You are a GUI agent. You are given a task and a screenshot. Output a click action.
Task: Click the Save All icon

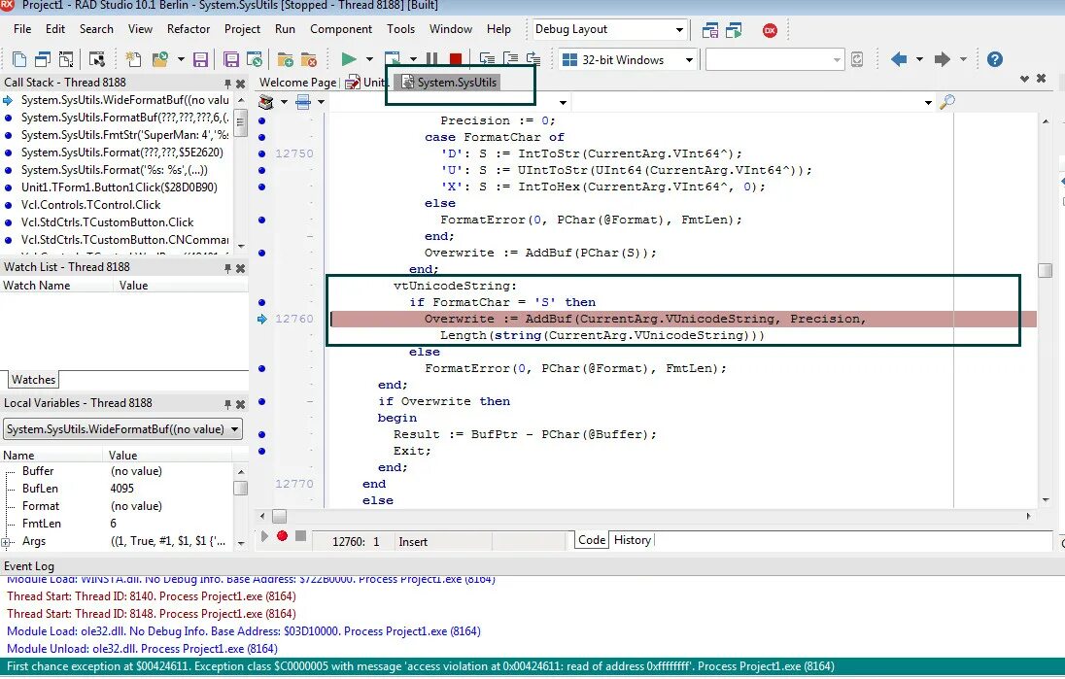click(x=231, y=60)
